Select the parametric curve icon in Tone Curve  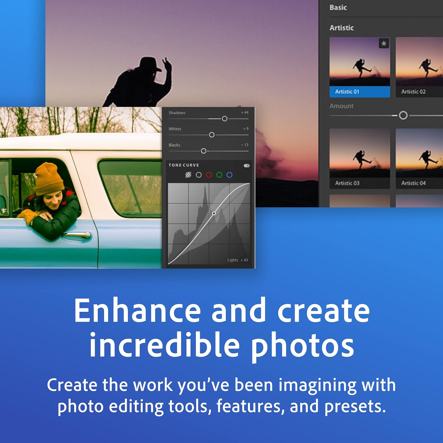point(188,175)
